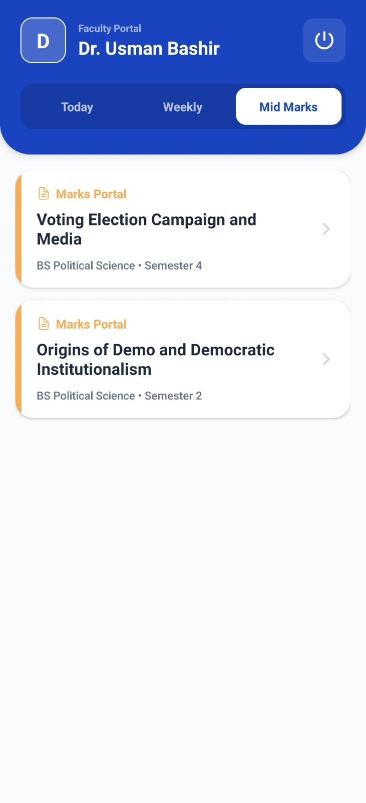Switch to the Today tab

pyautogui.click(x=77, y=107)
